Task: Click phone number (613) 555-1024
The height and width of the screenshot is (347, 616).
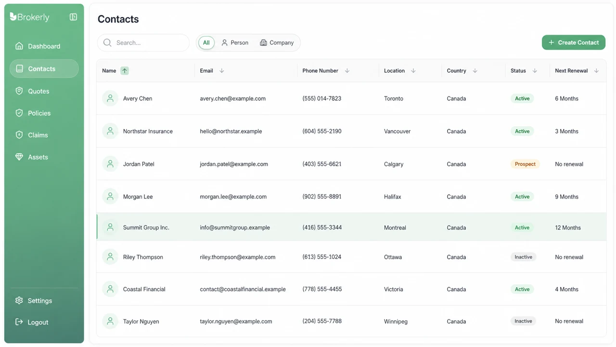Action: click(322, 257)
